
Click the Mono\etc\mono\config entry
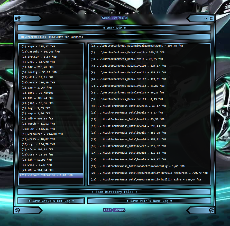137,166
